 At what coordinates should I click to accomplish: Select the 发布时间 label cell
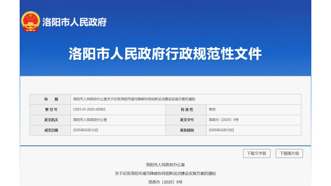[186, 130]
